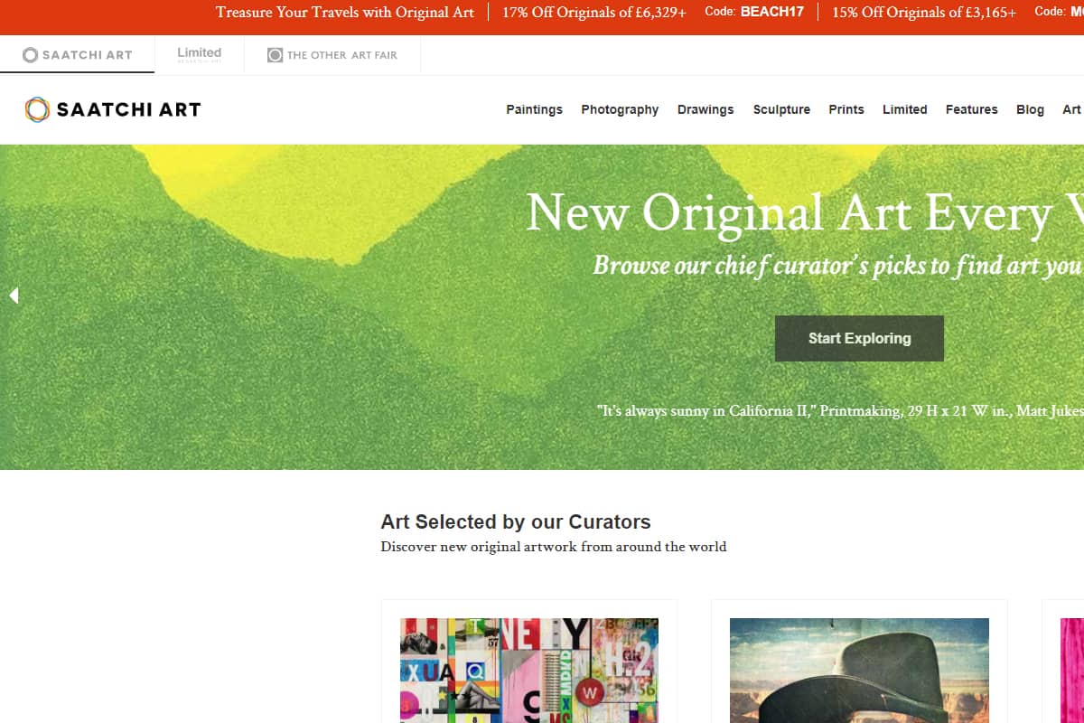Open the Photography menu
Viewport: 1084px width, 723px height.
click(x=620, y=109)
